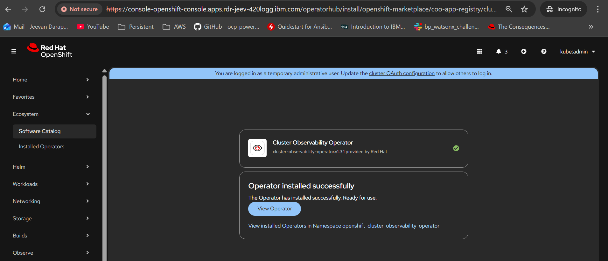Click the green success checkmark icon

click(456, 148)
